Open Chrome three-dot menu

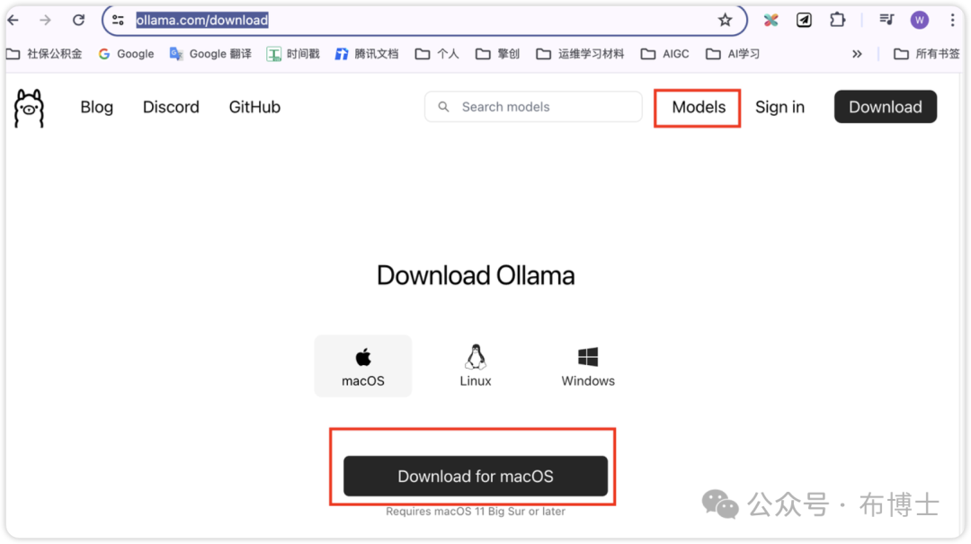[x=952, y=21]
